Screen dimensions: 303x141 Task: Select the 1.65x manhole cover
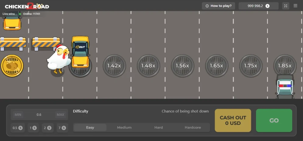pyautogui.click(x=217, y=66)
